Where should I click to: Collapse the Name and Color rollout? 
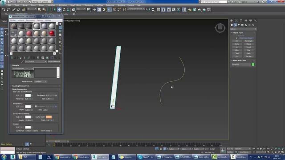tap(239, 60)
